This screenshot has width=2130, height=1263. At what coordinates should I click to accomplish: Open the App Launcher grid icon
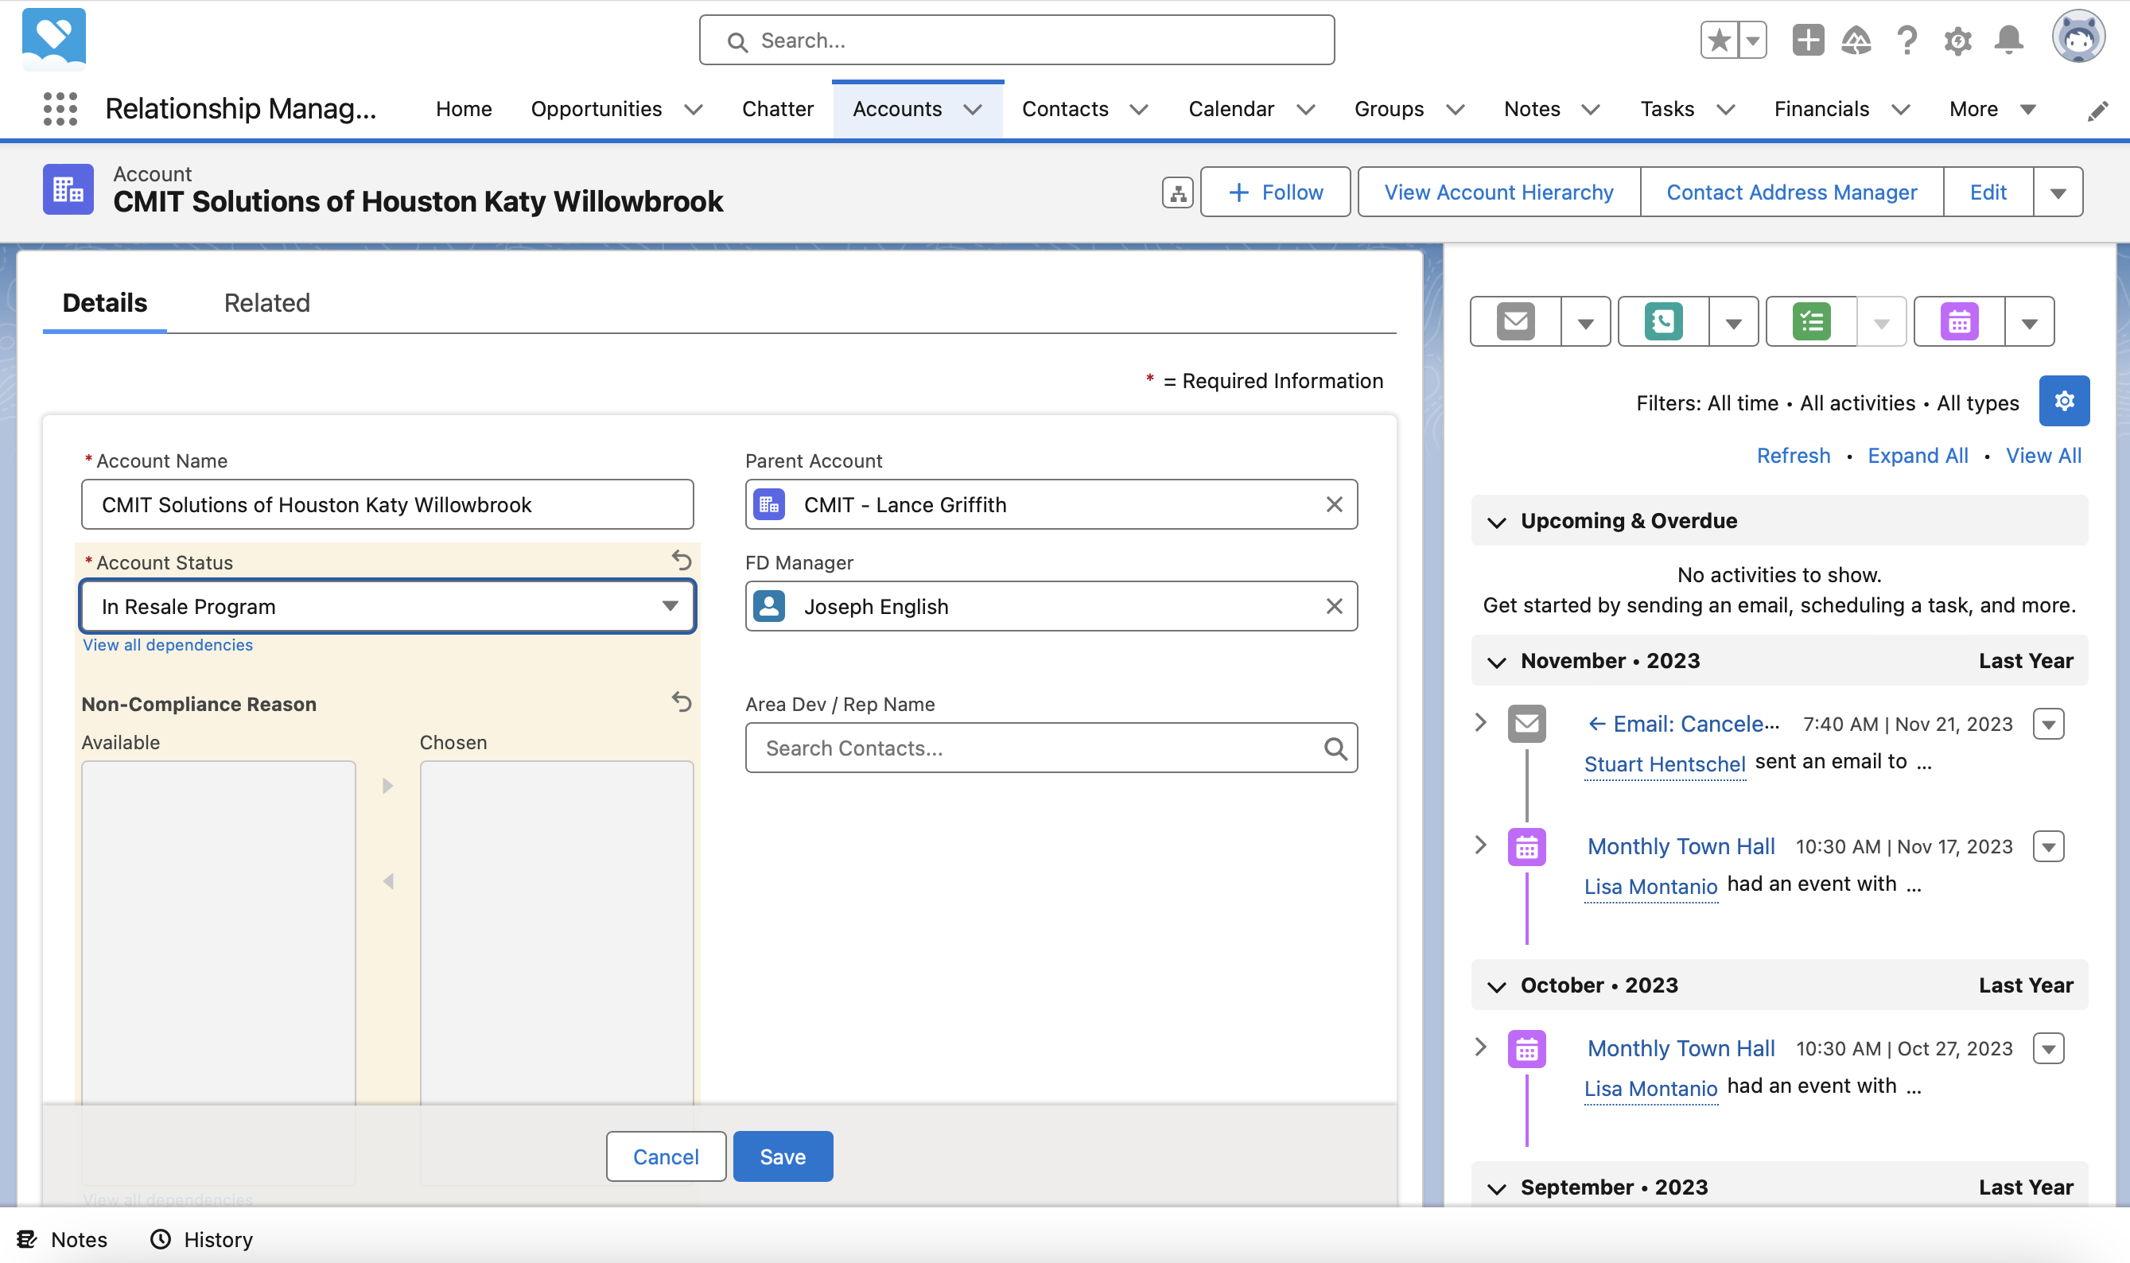tap(60, 109)
